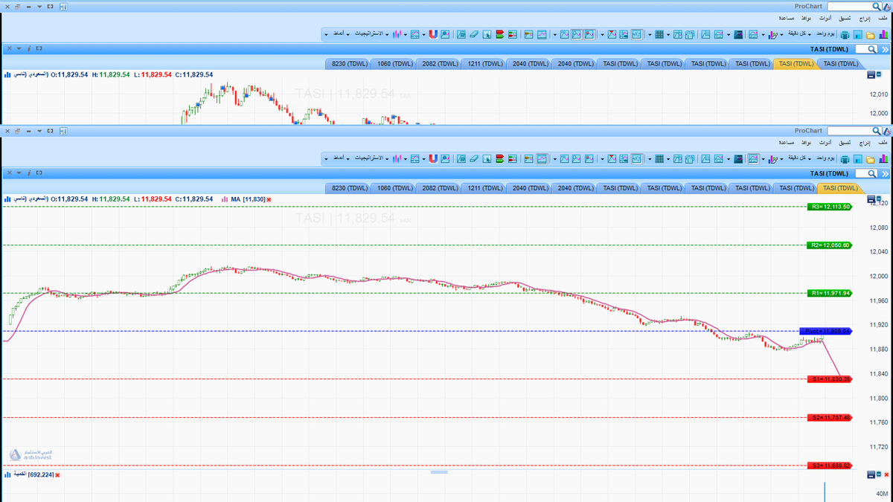Click the search magnifier beside TASI (TDWL) panel title in front window
The width and height of the screenshot is (893, 502).
point(871,173)
